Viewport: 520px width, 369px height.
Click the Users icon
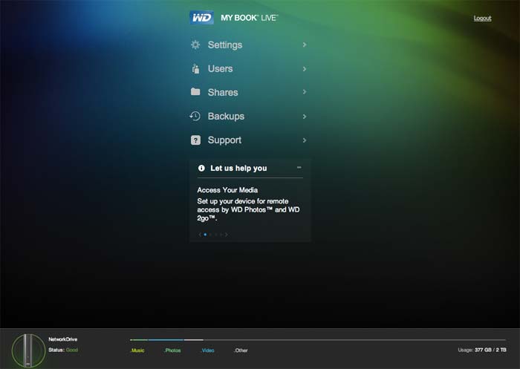click(195, 69)
